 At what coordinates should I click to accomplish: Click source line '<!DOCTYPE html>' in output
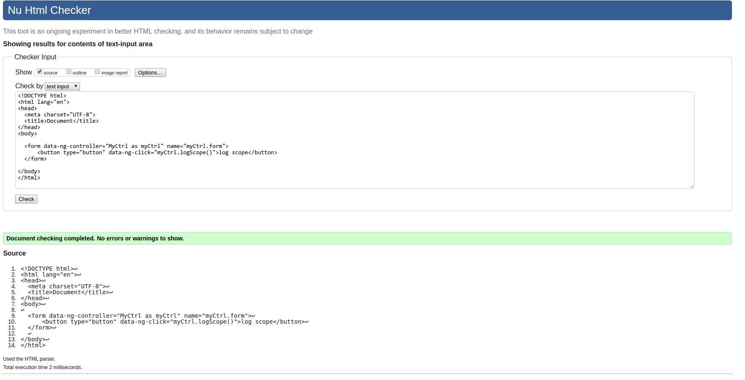coord(49,269)
